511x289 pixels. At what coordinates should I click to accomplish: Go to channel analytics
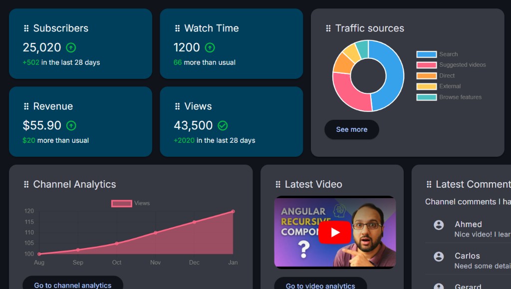[x=73, y=283]
